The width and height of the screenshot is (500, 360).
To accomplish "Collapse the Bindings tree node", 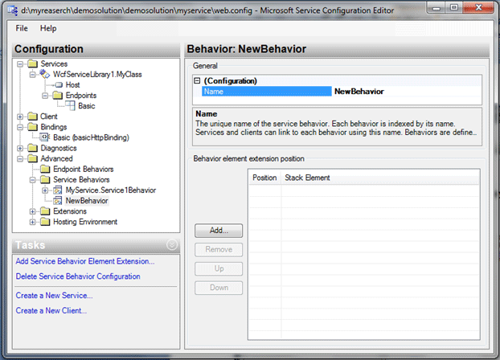I will pos(20,127).
